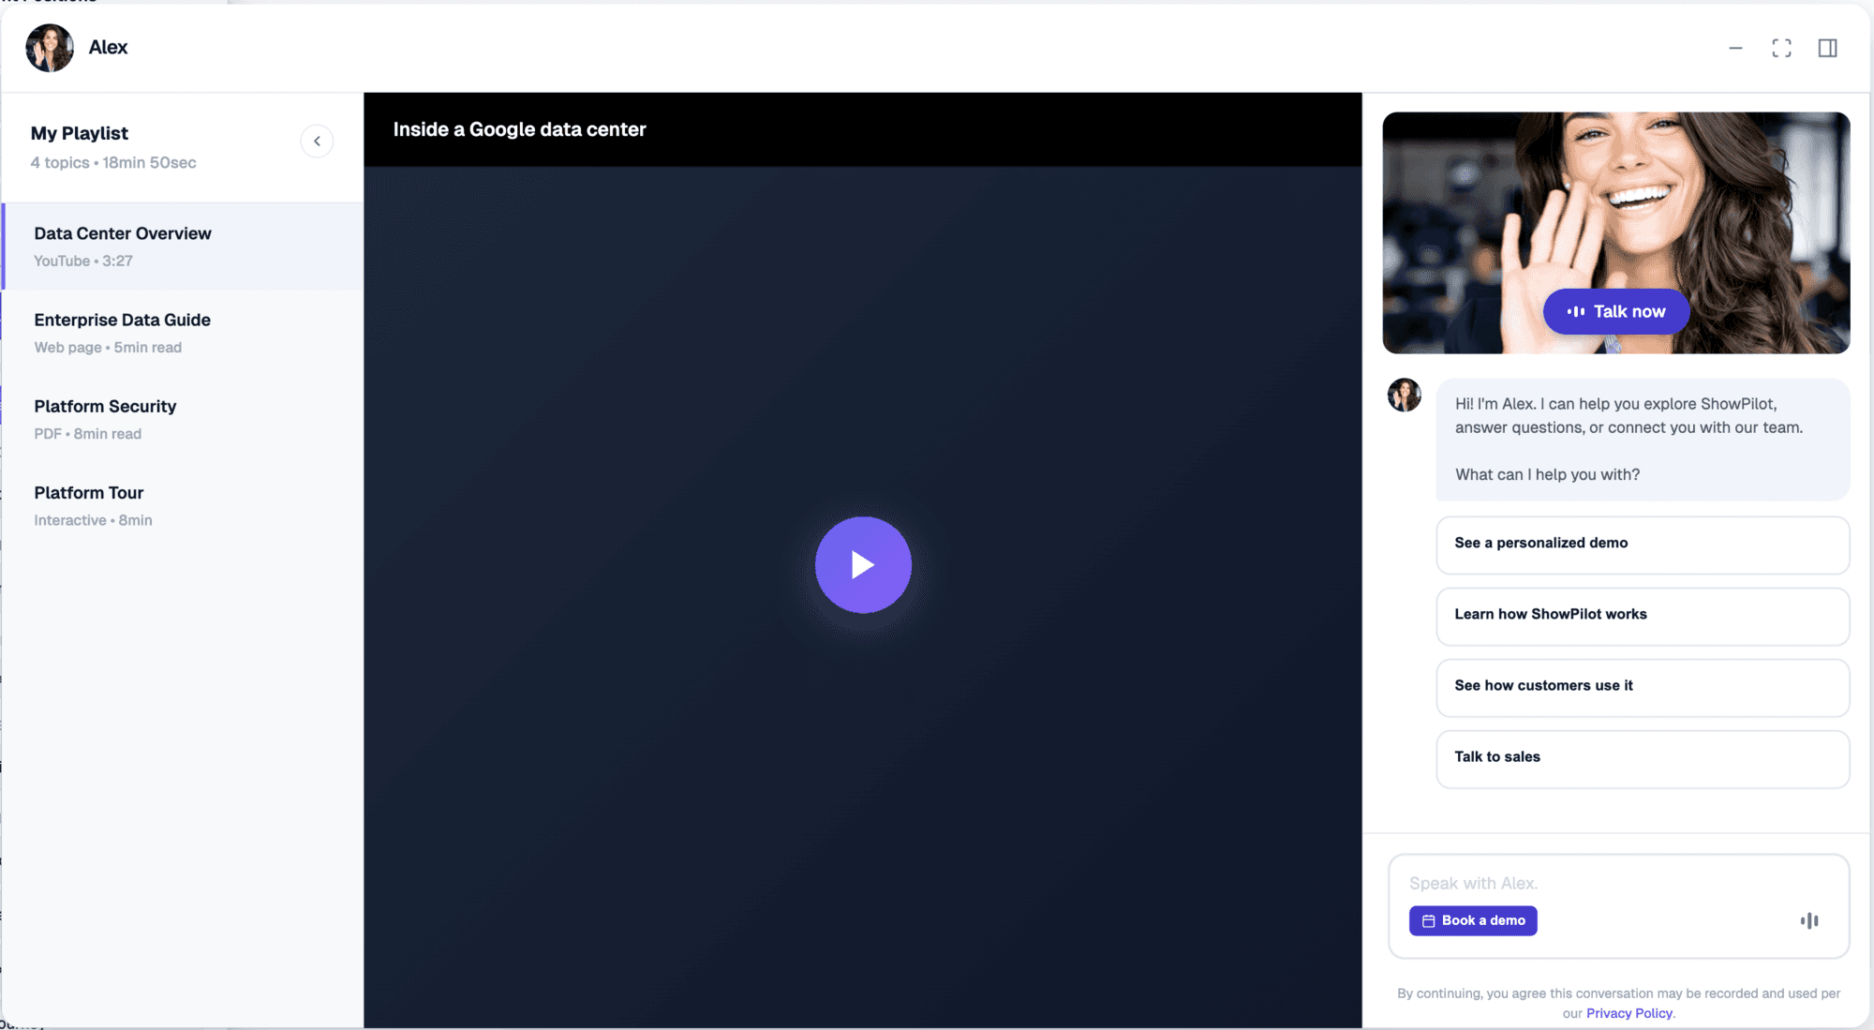
Task: Open Alex's profile avatar in the header
Action: tap(49, 47)
